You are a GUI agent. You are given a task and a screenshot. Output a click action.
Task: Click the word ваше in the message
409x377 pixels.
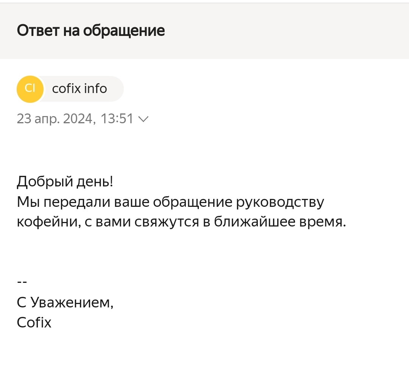(x=131, y=202)
